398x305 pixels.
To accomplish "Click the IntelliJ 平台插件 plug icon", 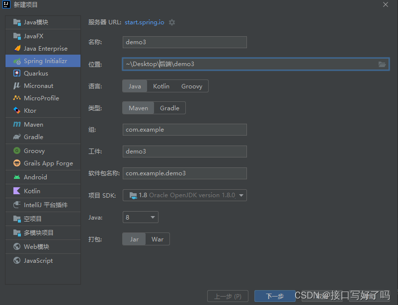I will point(17,205).
